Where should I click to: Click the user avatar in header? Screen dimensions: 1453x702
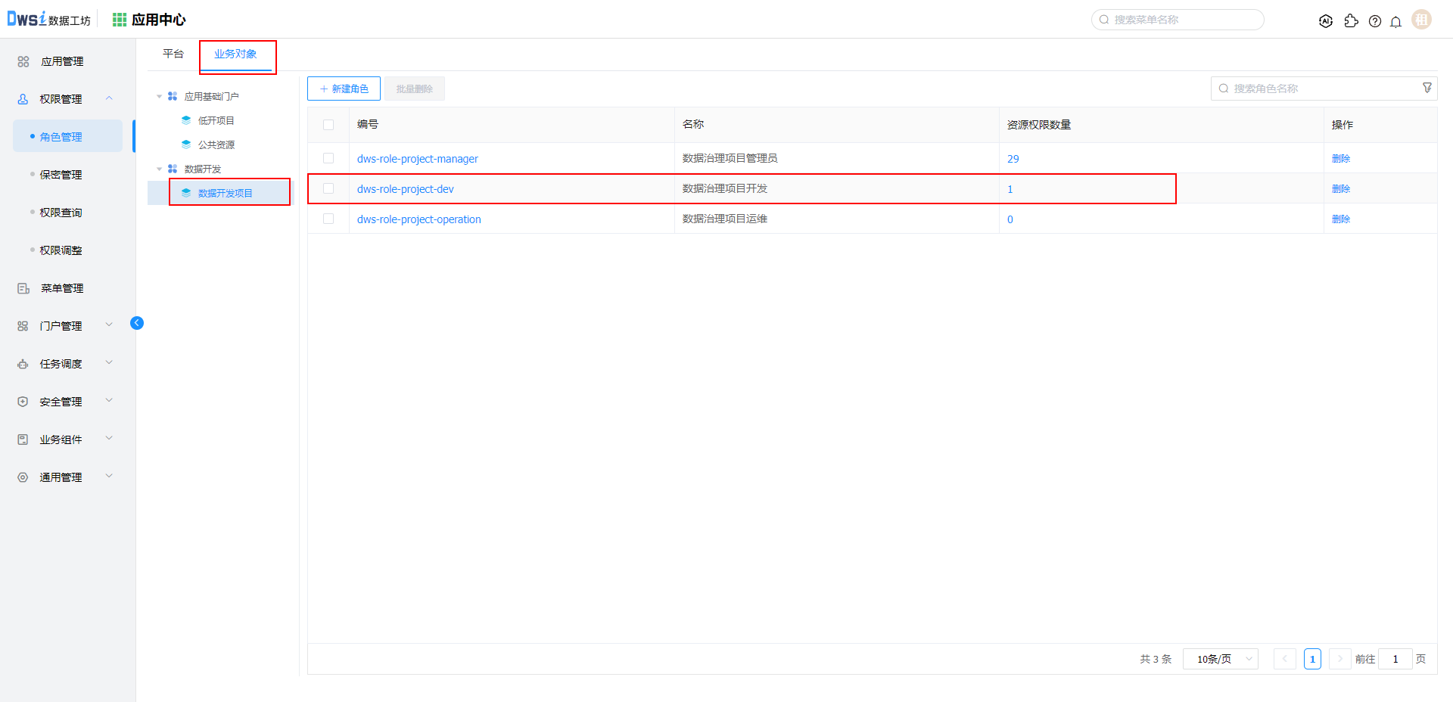point(1421,20)
